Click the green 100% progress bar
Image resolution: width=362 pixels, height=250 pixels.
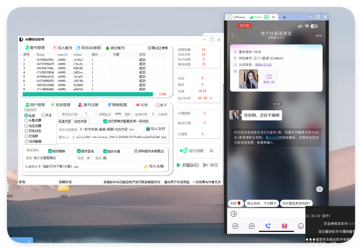pos(88,94)
